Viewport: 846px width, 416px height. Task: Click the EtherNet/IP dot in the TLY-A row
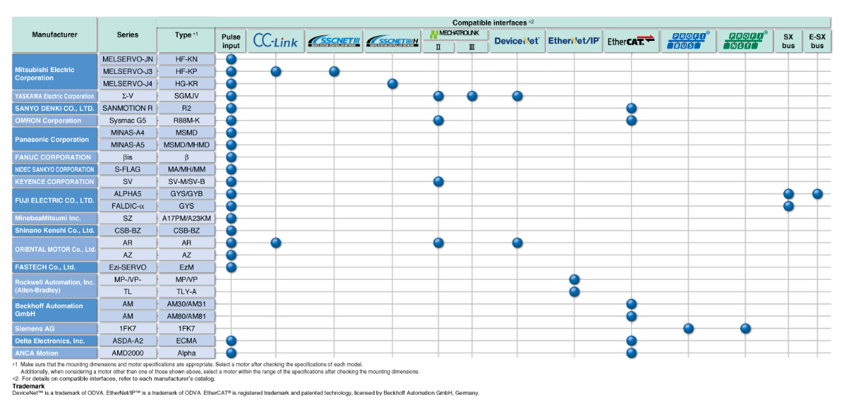coord(574,292)
